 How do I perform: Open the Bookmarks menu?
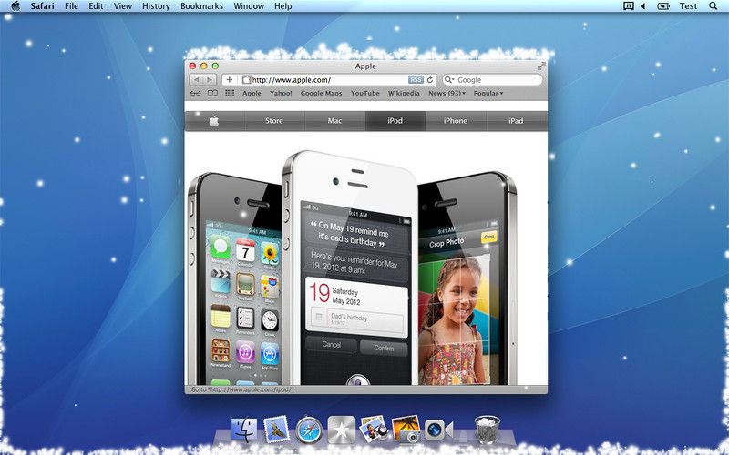201,6
